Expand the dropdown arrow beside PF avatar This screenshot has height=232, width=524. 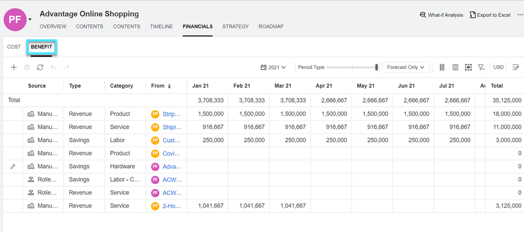(x=30, y=19)
